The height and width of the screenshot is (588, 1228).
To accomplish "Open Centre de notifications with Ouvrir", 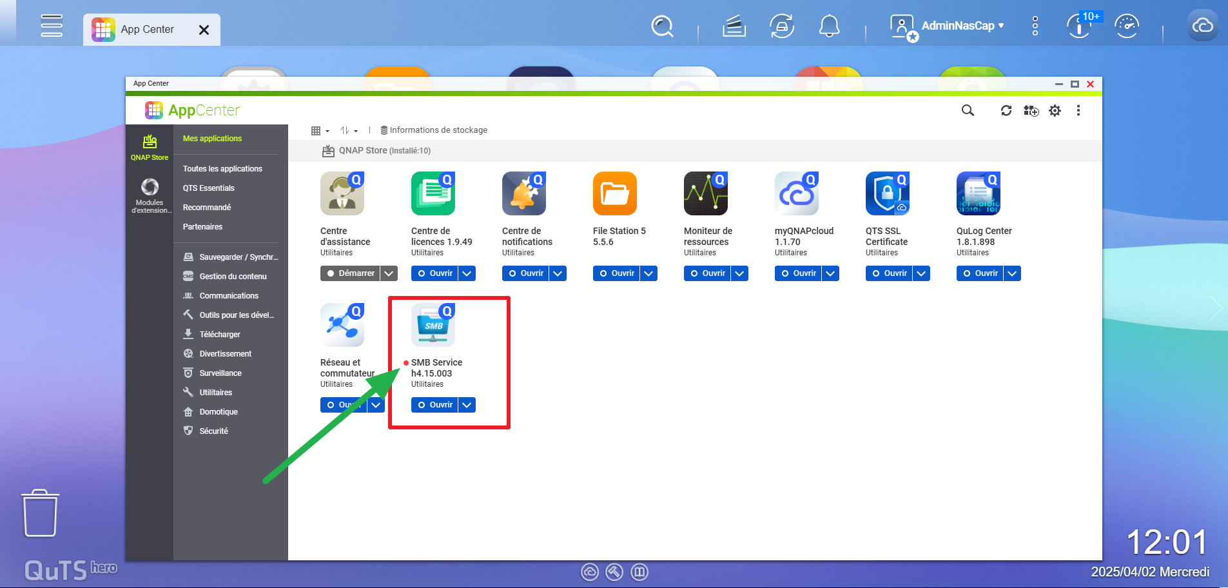I will [x=525, y=273].
